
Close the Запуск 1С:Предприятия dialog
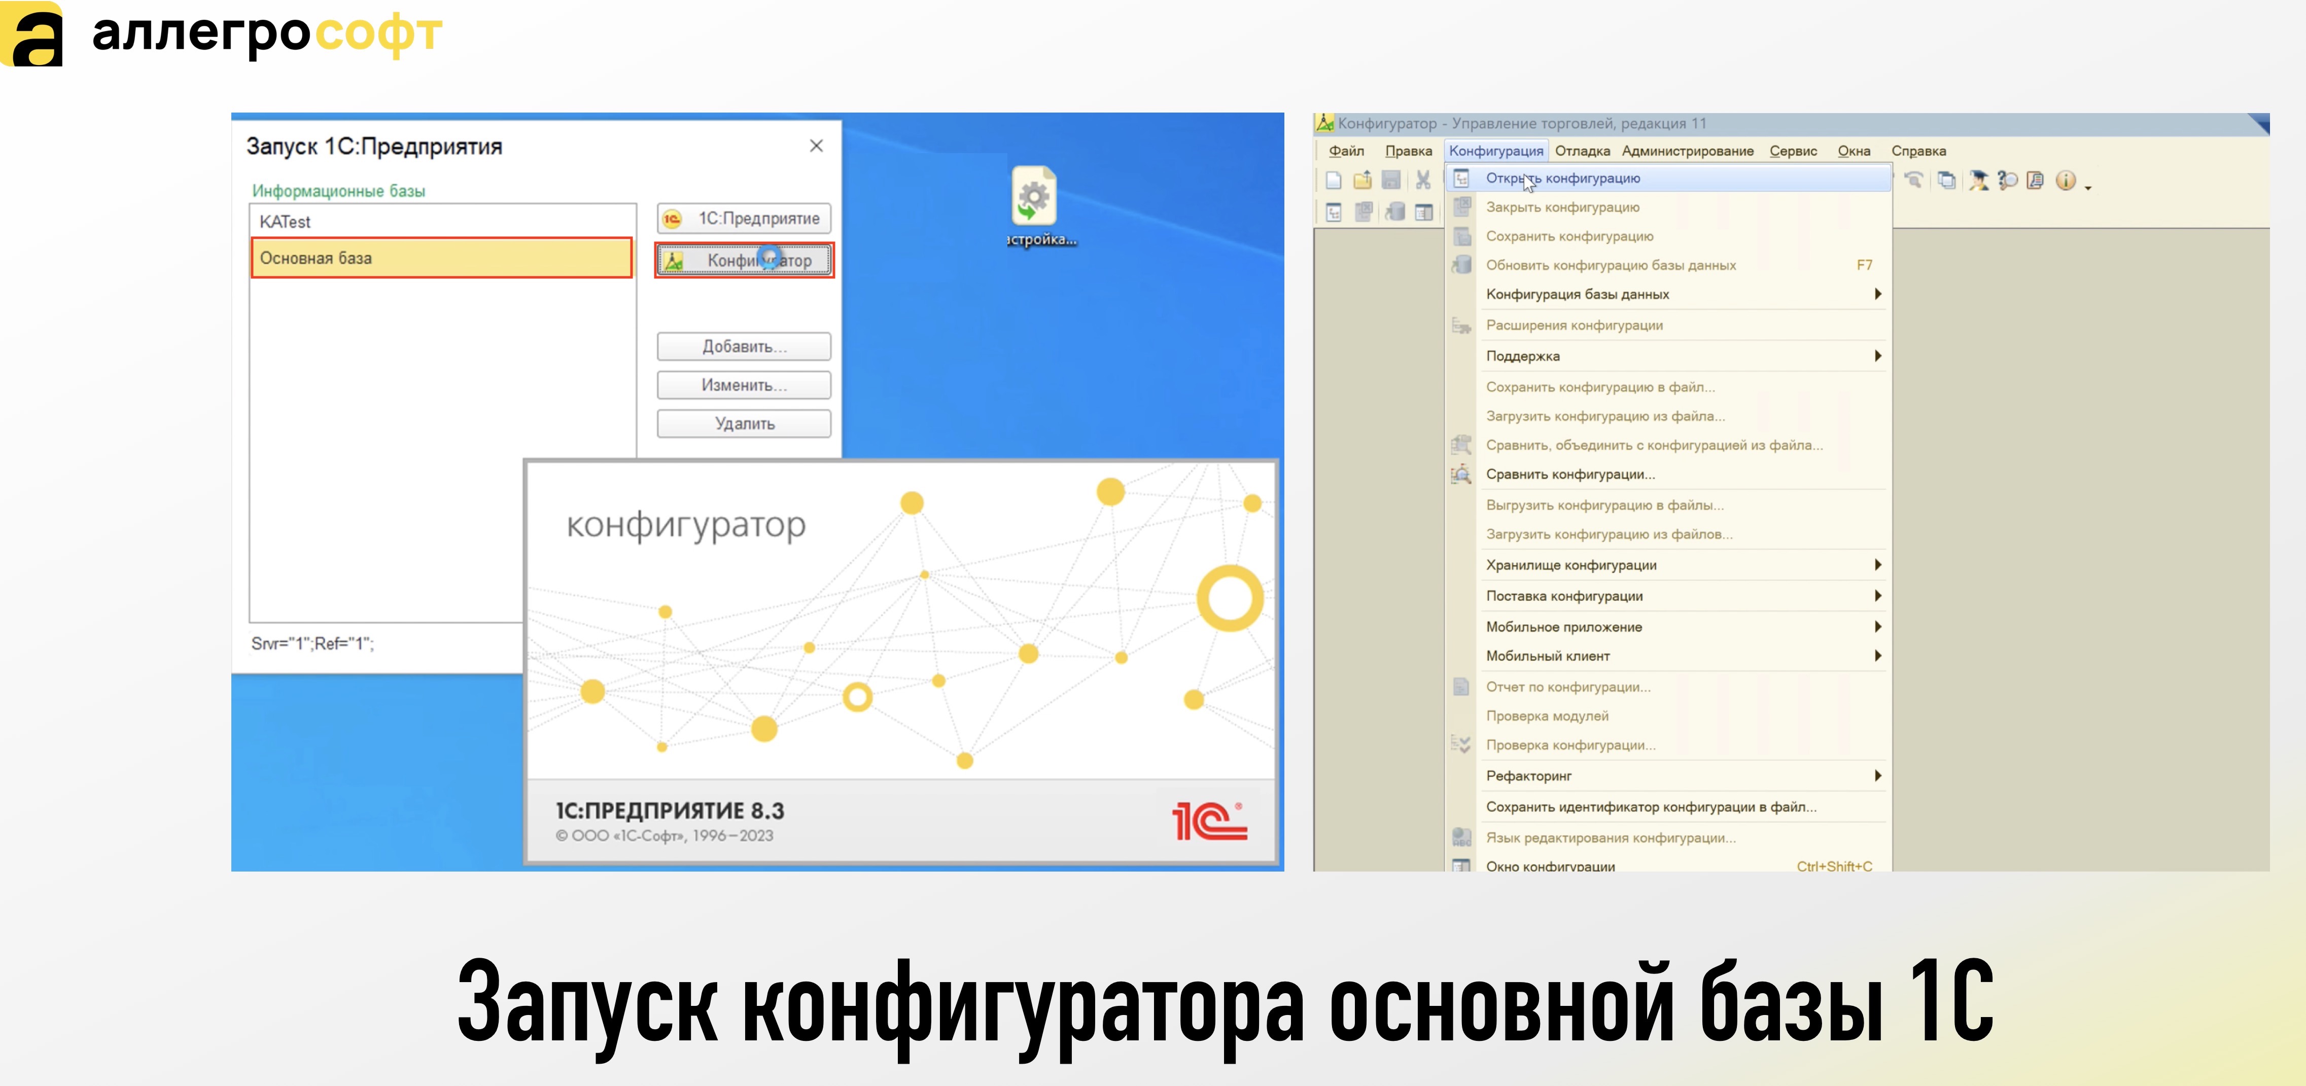tap(816, 146)
